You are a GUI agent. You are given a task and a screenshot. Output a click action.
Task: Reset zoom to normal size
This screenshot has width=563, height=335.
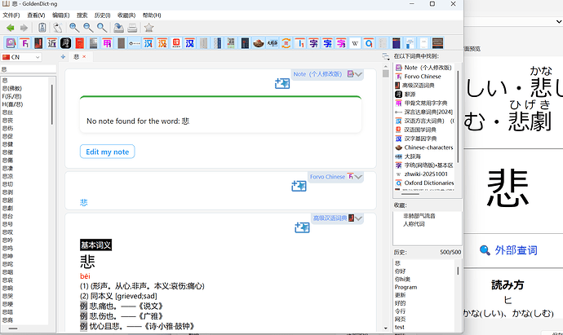(102, 28)
